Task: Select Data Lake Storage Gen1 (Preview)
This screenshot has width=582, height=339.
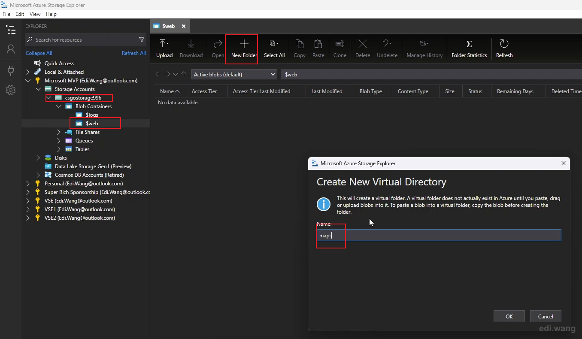Action: coord(93,166)
